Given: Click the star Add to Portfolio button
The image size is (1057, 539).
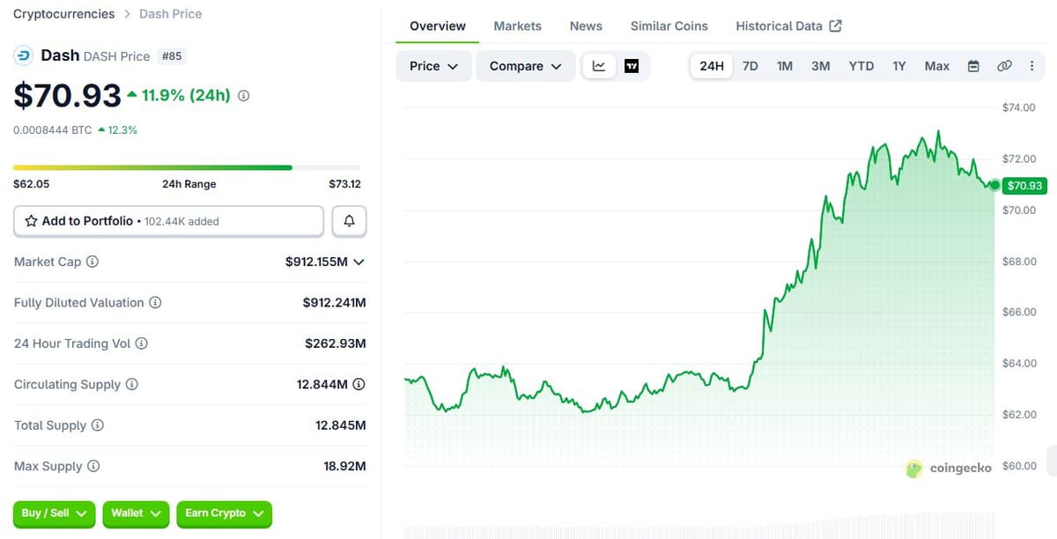Looking at the screenshot, I should click(168, 221).
